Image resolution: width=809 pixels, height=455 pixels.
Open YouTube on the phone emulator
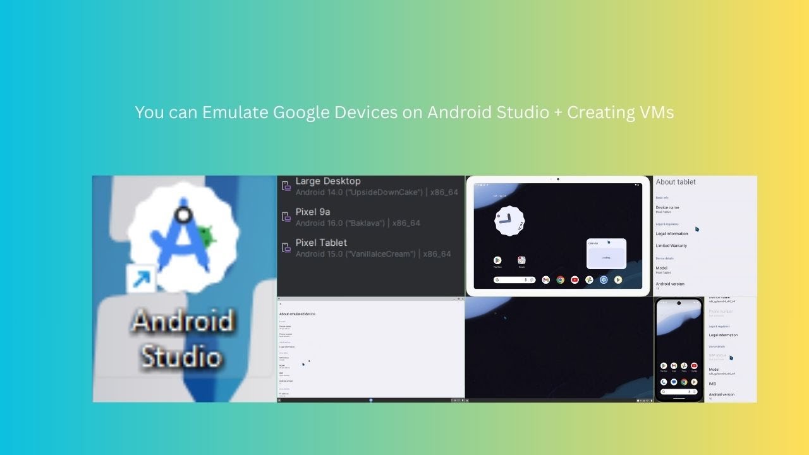694,366
